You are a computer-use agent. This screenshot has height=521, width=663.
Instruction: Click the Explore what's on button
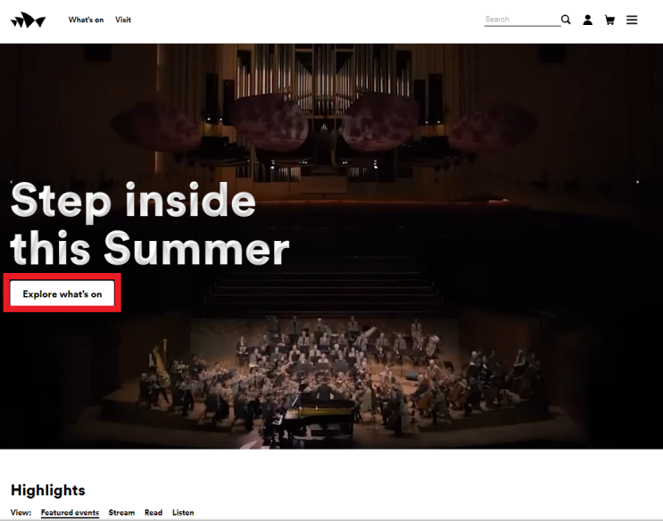pos(62,294)
